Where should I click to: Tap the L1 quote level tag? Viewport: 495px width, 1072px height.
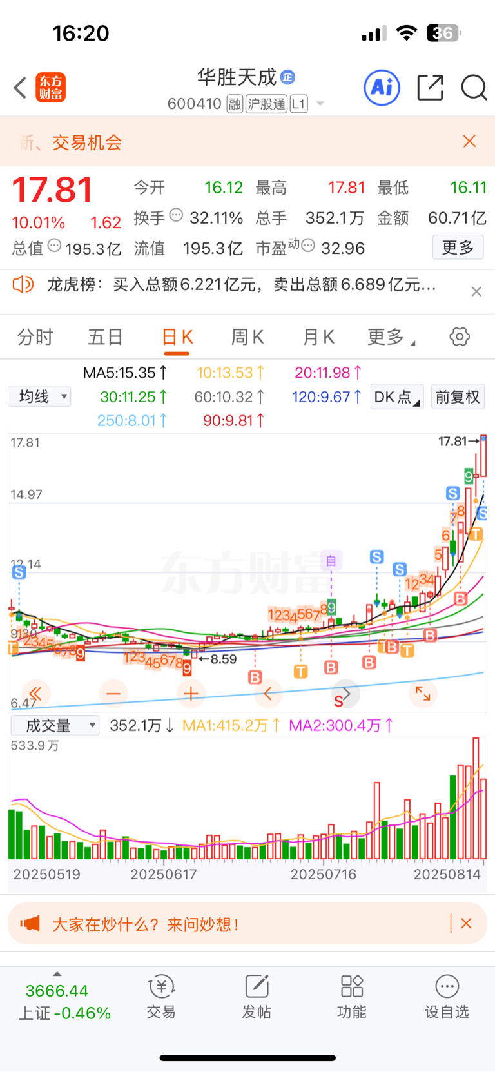tap(298, 104)
